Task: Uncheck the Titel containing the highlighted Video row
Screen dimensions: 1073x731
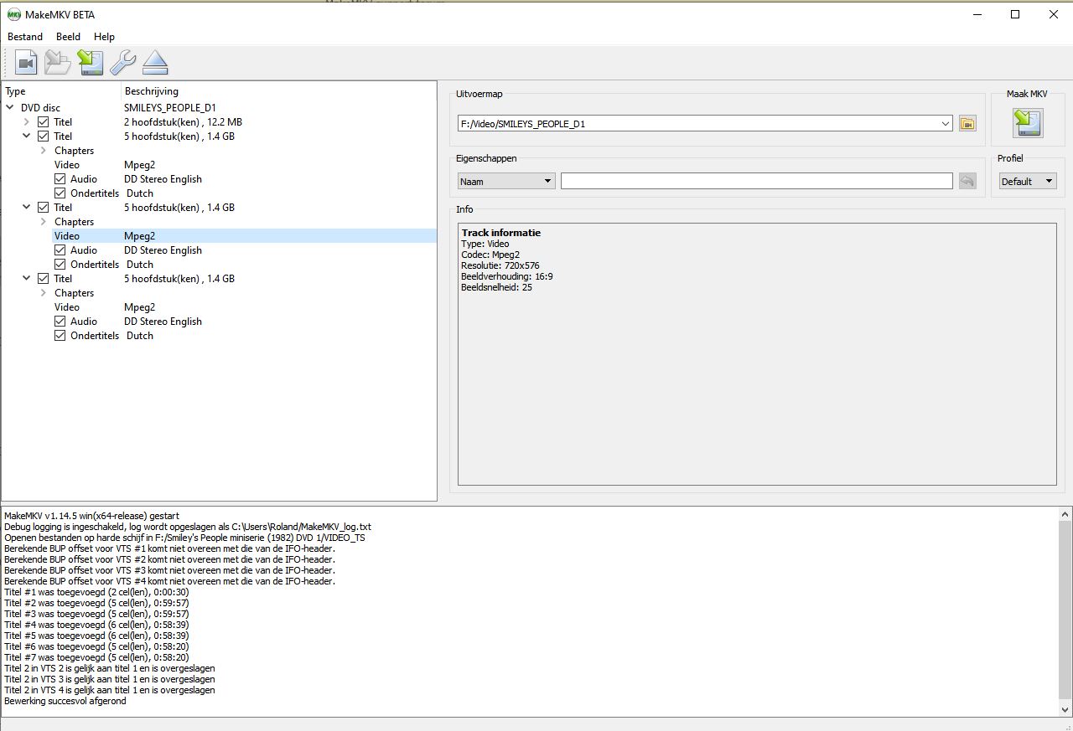Action: [44, 208]
